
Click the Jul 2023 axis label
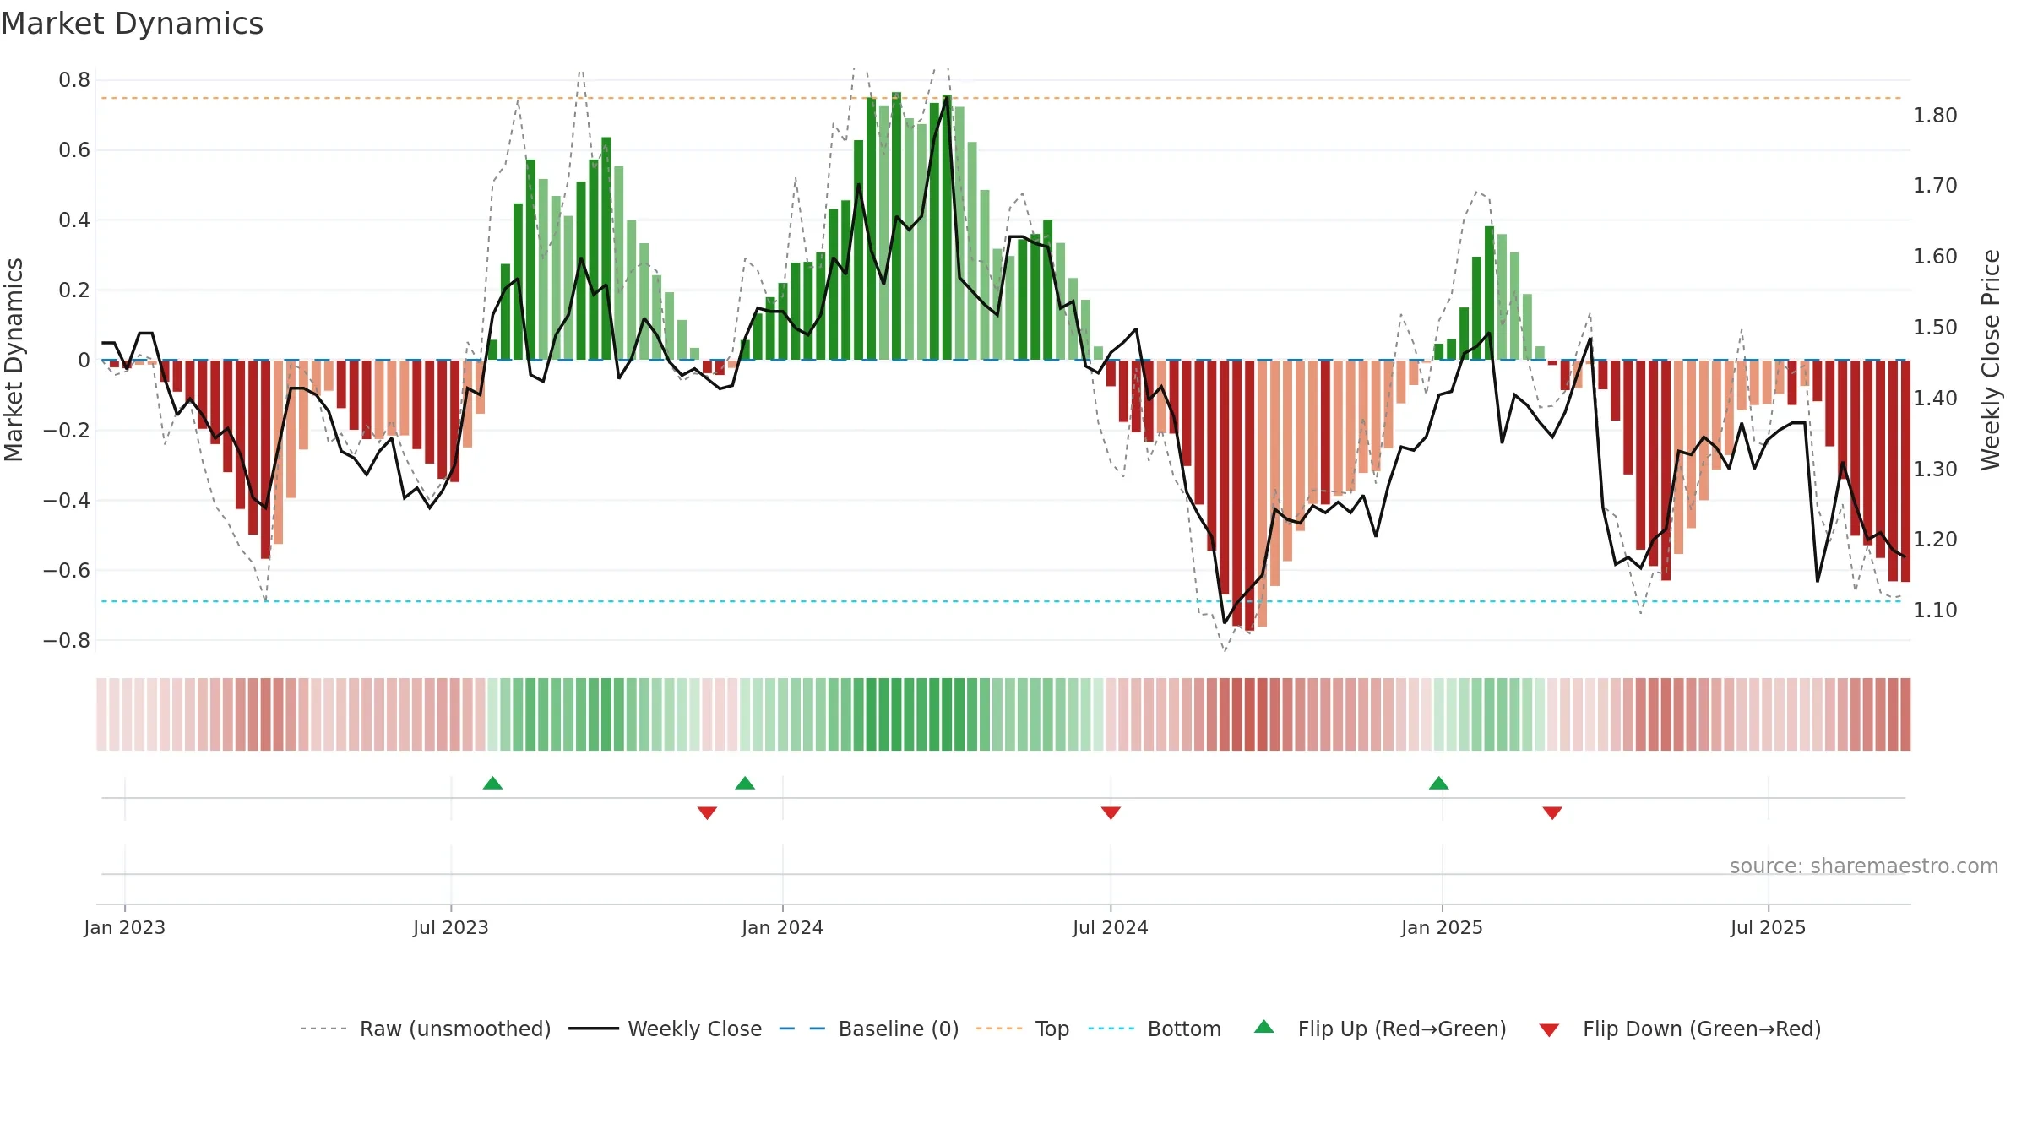(451, 927)
